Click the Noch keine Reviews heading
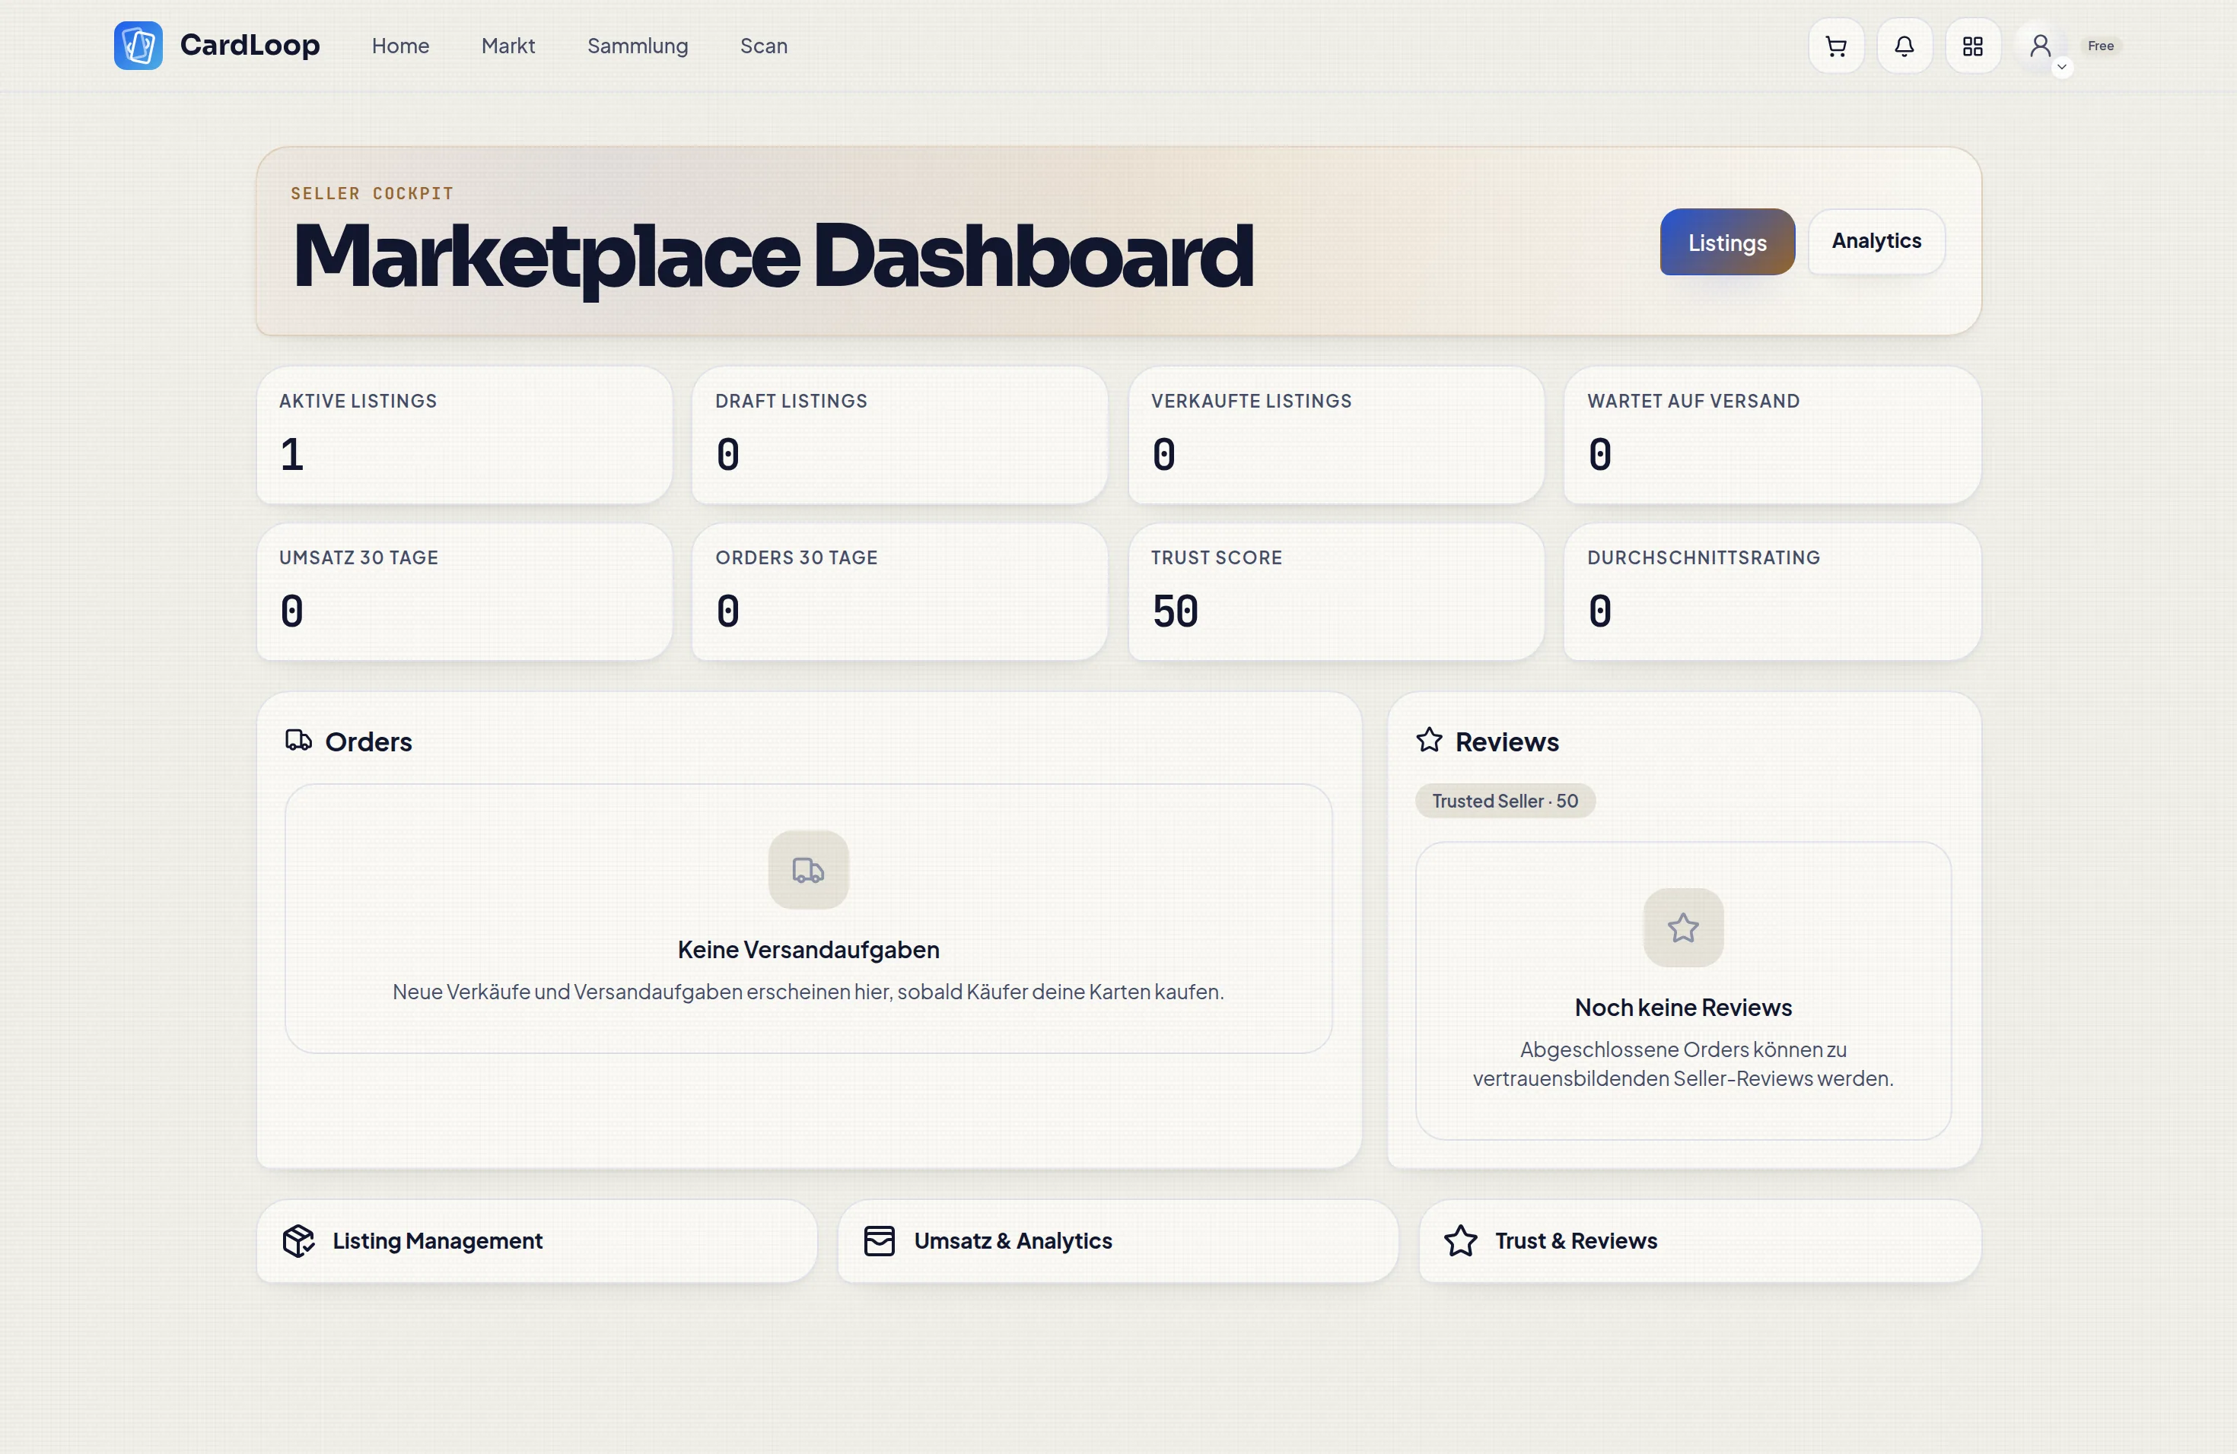This screenshot has height=1454, width=2237. click(x=1682, y=1008)
